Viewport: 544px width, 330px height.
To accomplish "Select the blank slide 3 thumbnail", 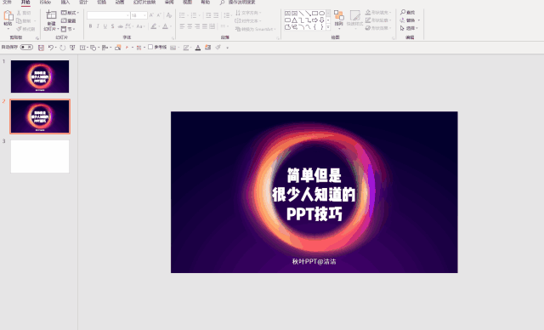I will tap(40, 156).
